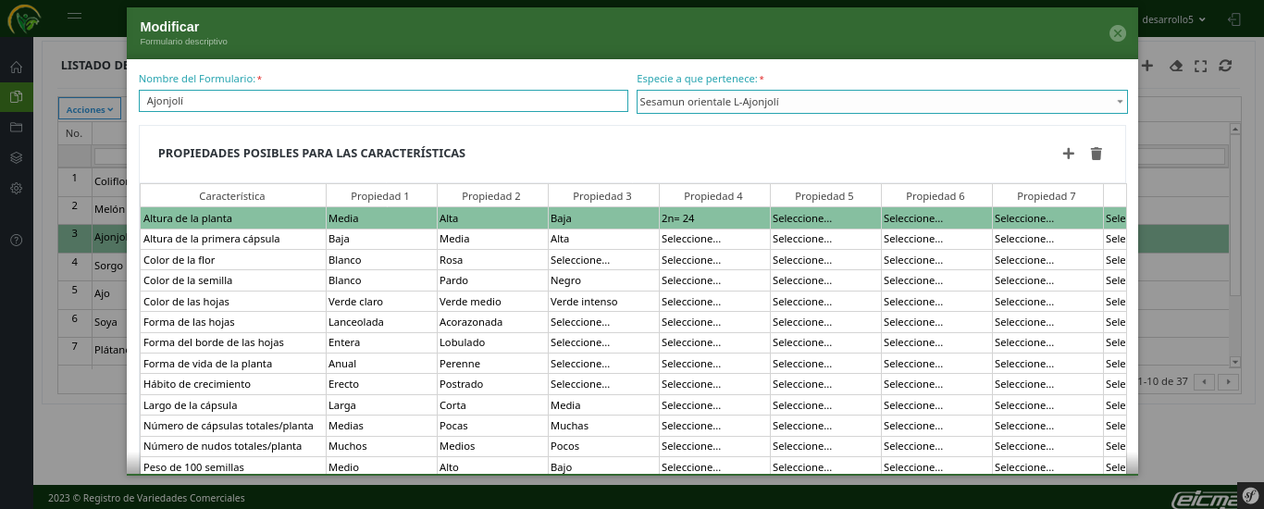Open Propiedad 3 dropdown for Color de la flor
This screenshot has width=1264, height=509.
(x=602, y=260)
